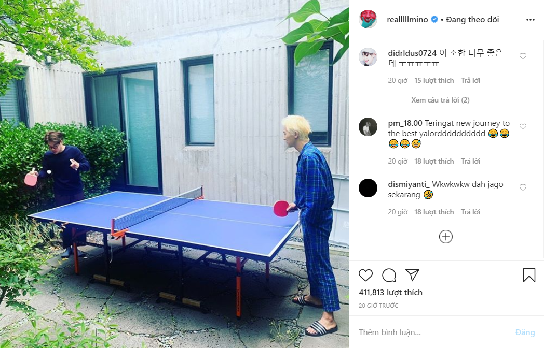
Task: Like the post with heart icon
Action: [365, 275]
